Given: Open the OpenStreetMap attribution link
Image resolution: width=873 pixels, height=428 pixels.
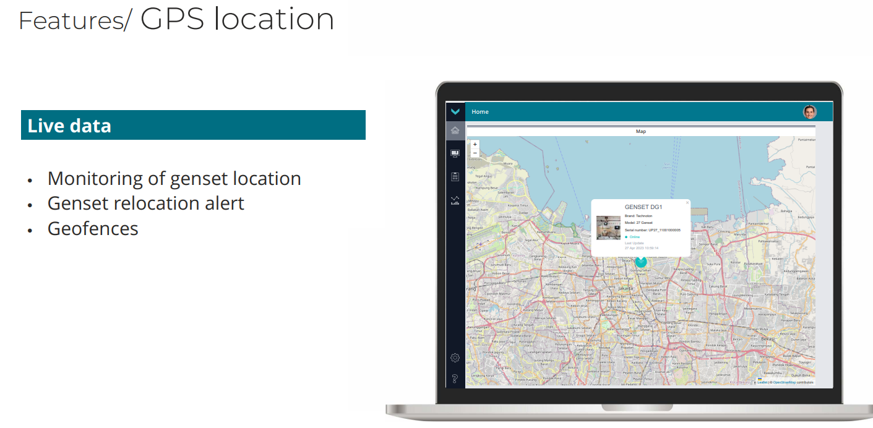Looking at the screenshot, I should (784, 382).
